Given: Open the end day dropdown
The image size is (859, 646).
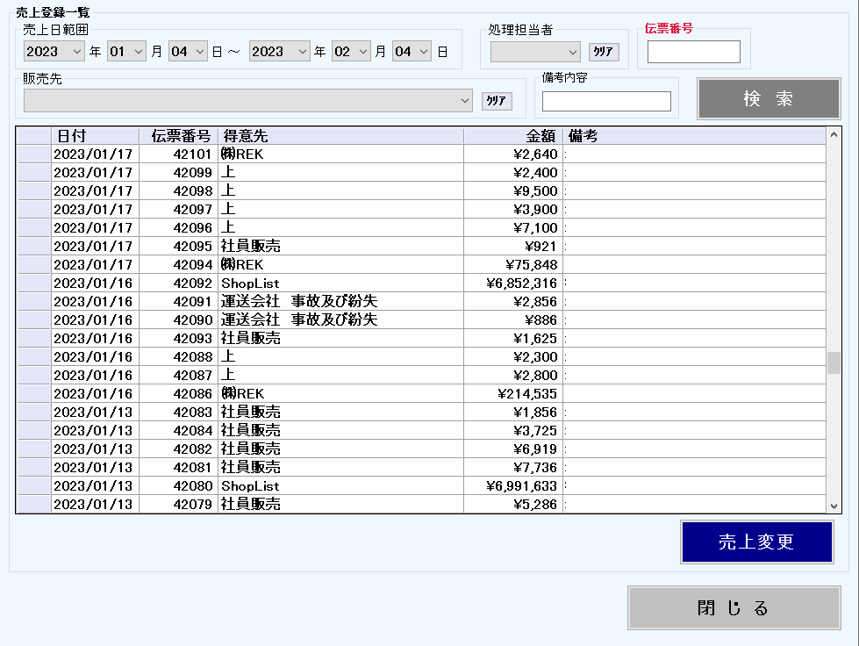Looking at the screenshot, I should pos(412,52).
